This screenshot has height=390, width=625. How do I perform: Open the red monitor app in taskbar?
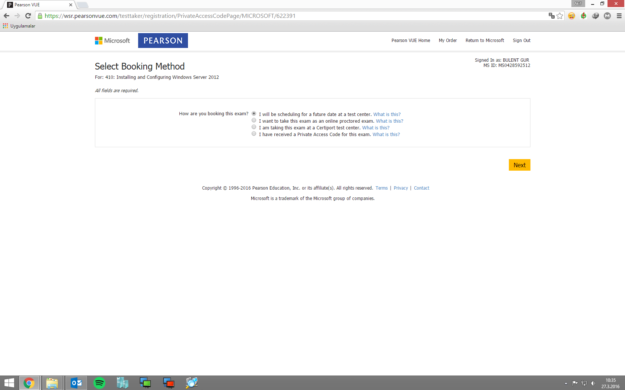coord(169,383)
